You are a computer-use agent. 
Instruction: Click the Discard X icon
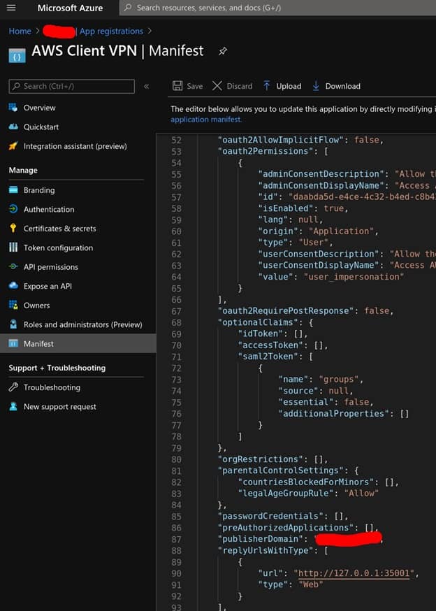coord(217,86)
